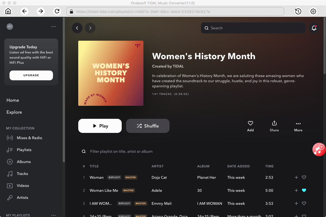Viewport: 326px width, 217px height.
Task: Click the TIDAL search field
Action: (253, 28)
